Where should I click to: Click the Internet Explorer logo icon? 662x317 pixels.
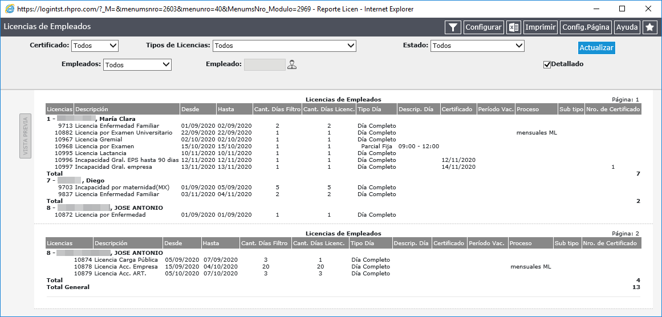click(x=9, y=9)
